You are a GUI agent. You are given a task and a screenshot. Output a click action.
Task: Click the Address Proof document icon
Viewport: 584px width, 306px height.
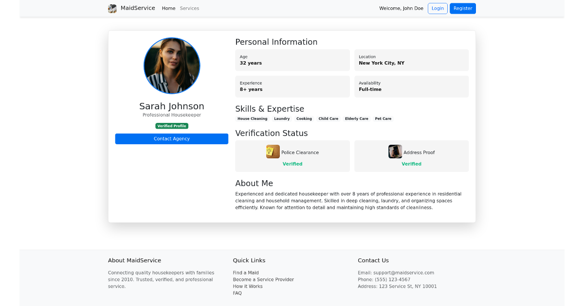(x=395, y=152)
